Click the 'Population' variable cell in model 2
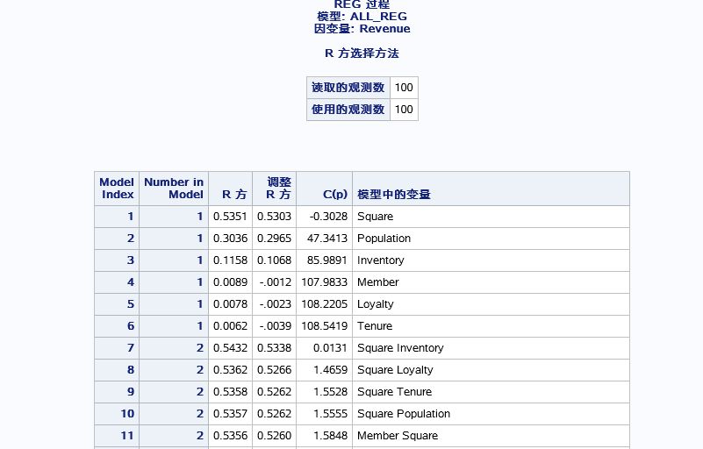 (x=491, y=239)
